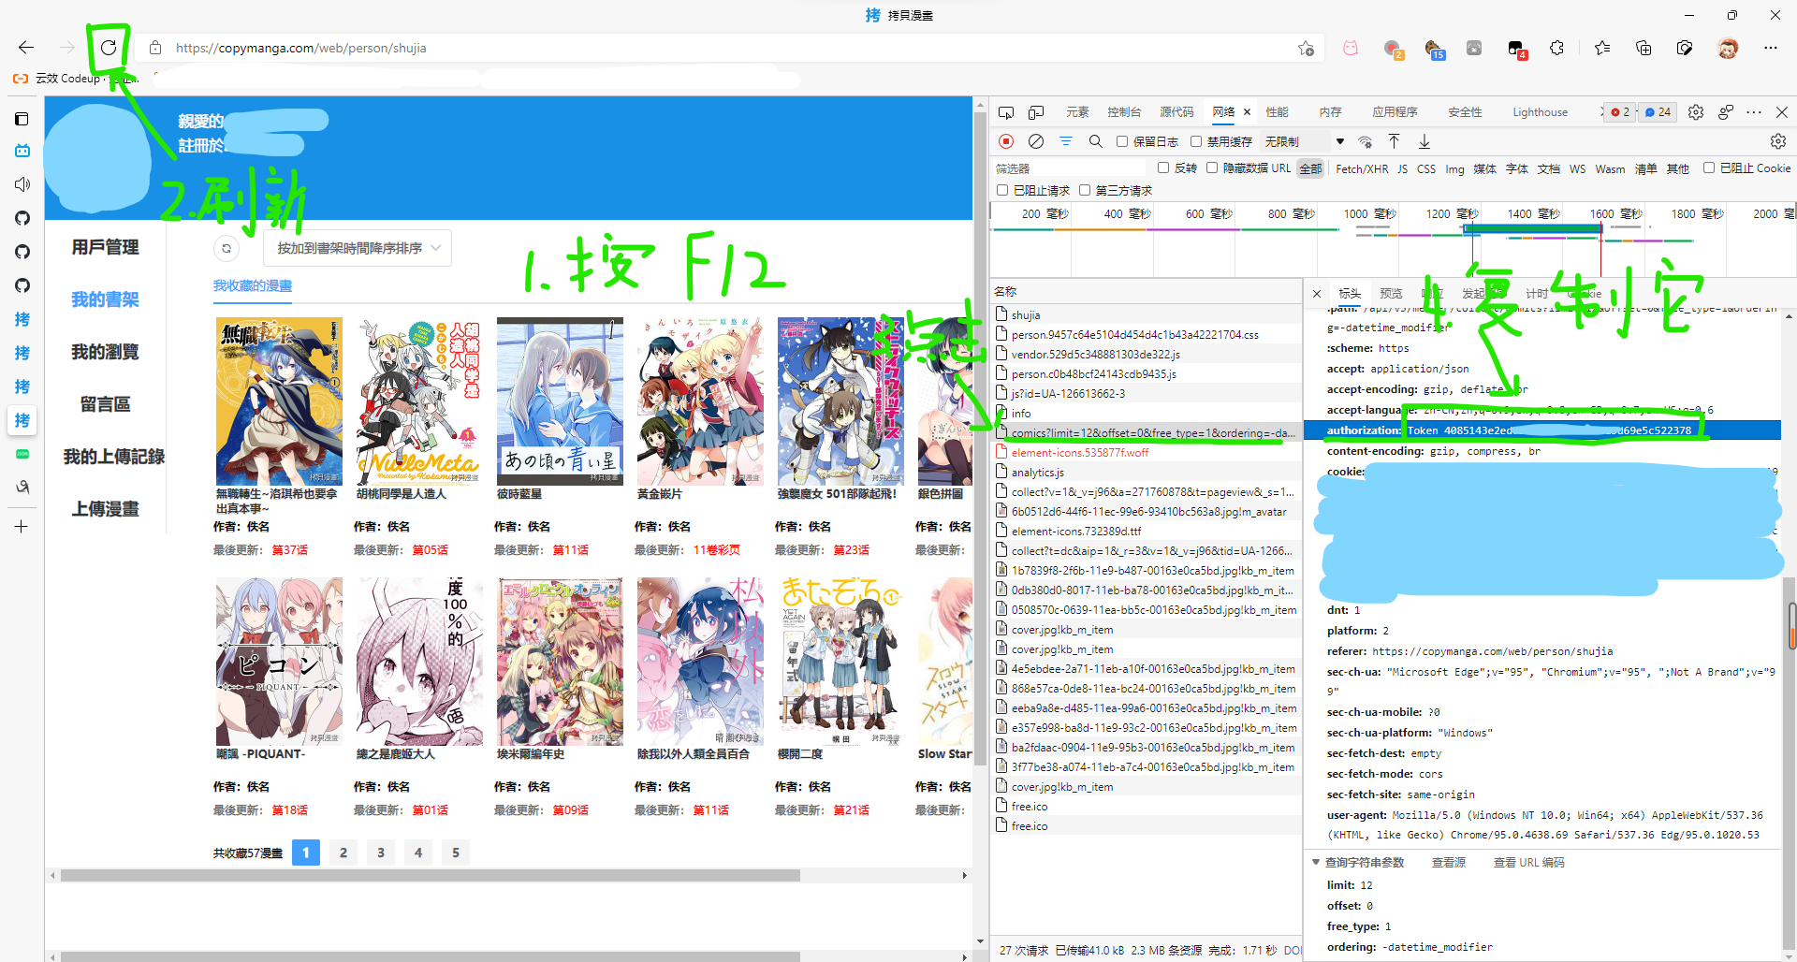Switch to 源代码 DevTools tab

coord(1176,112)
